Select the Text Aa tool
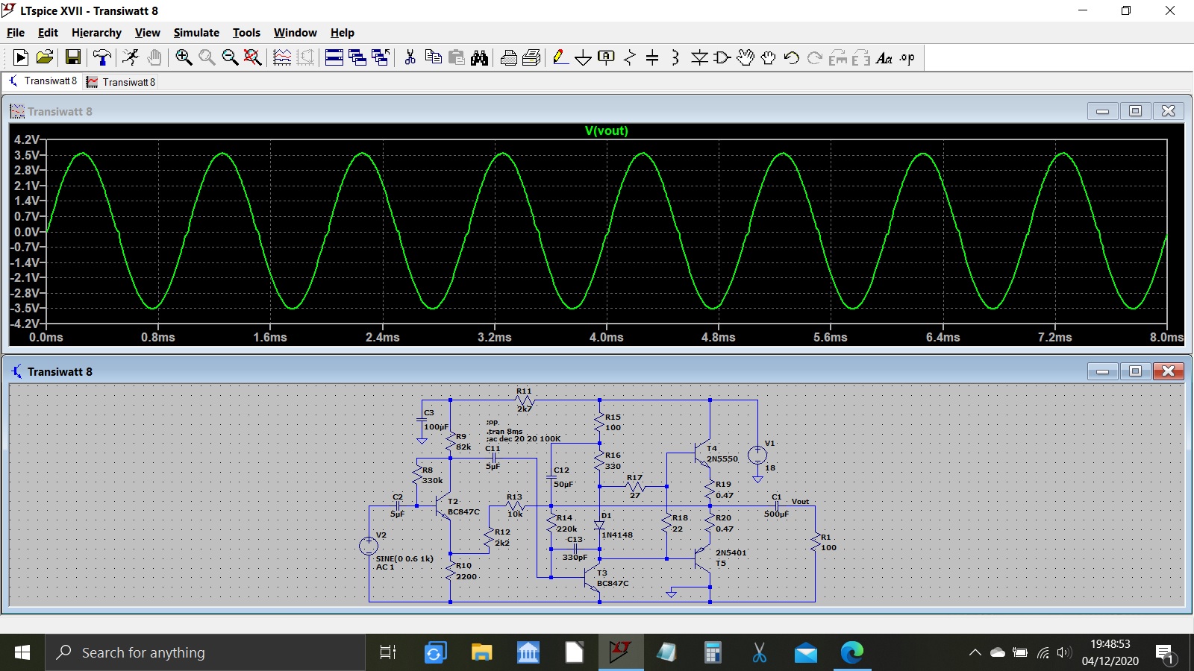Viewport: 1194px width, 671px height. [884, 57]
